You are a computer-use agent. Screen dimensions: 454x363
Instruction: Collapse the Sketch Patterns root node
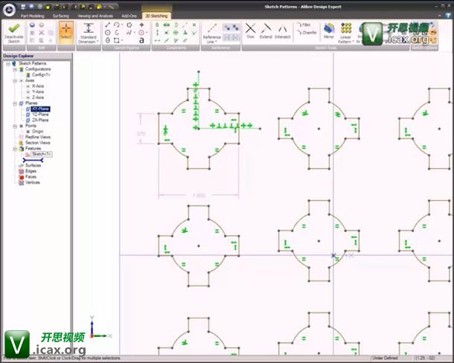[x=8, y=64]
